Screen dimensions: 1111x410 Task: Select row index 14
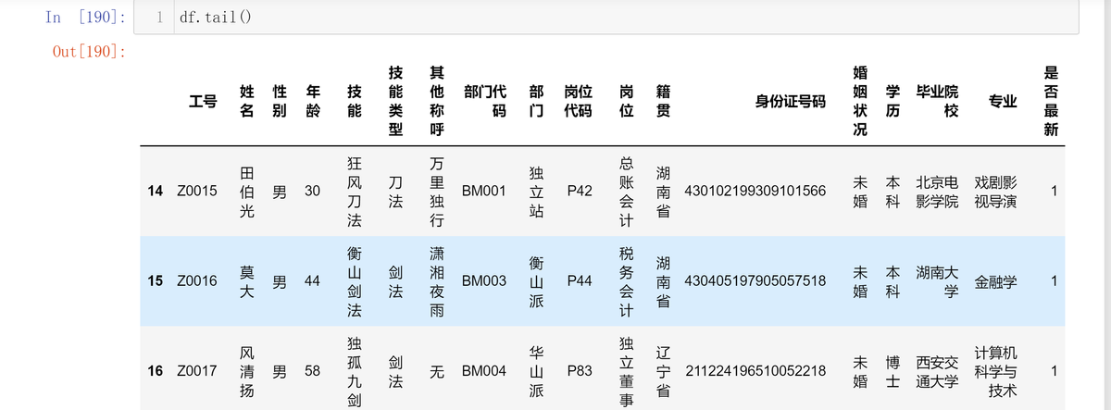tap(156, 192)
